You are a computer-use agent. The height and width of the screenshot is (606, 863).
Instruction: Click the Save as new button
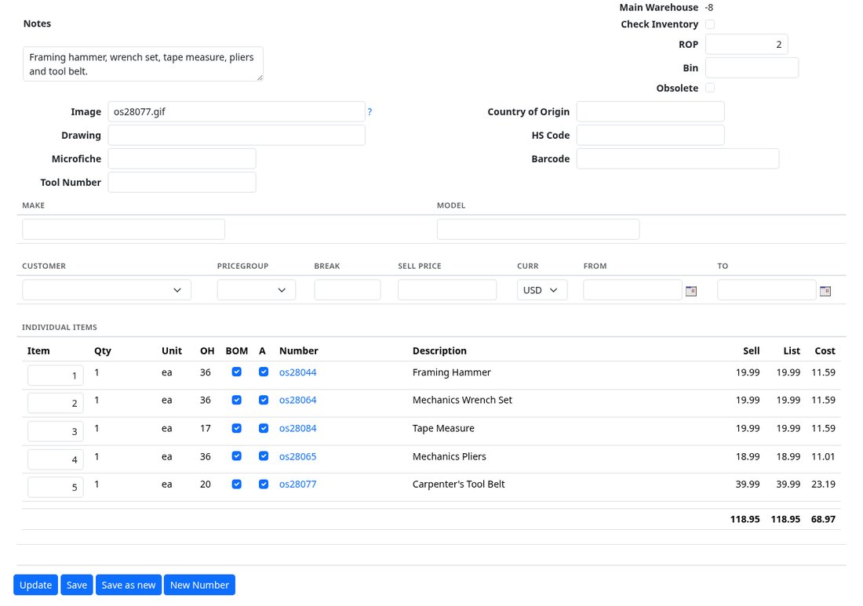tap(129, 585)
